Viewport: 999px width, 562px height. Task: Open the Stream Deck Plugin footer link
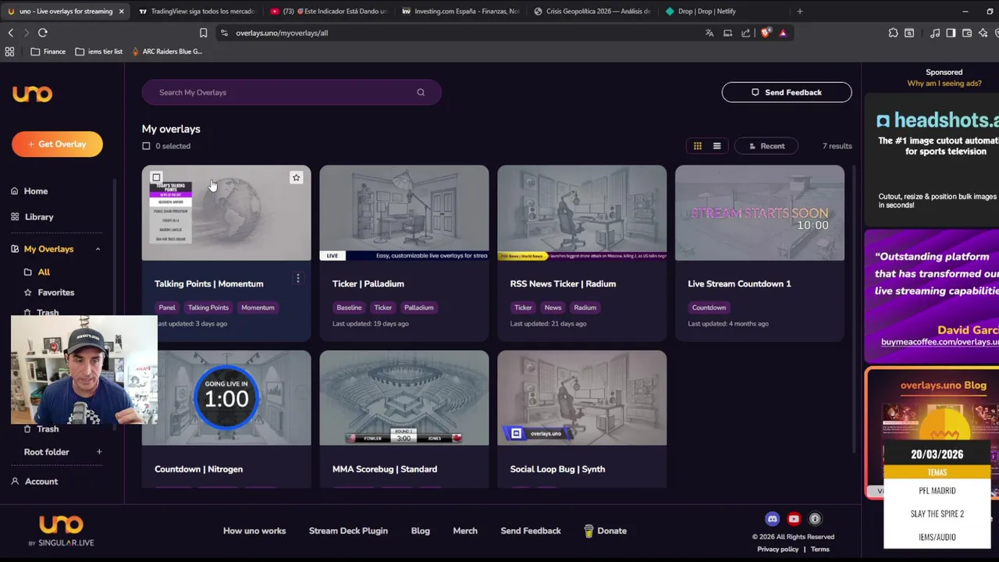[x=348, y=531]
